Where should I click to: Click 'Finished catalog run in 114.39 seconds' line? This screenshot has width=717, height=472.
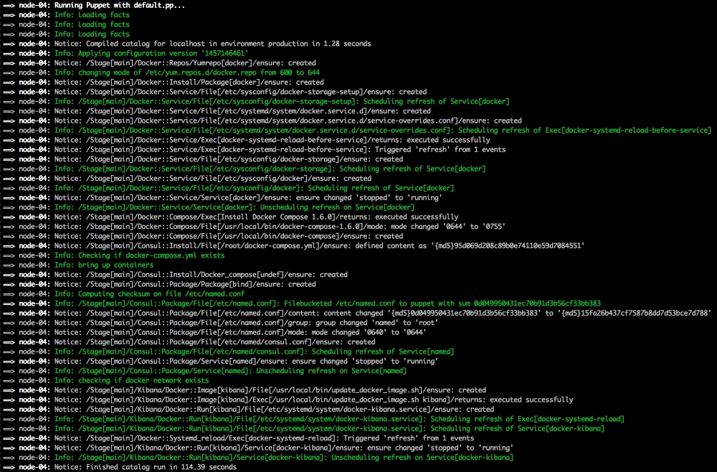[145, 467]
